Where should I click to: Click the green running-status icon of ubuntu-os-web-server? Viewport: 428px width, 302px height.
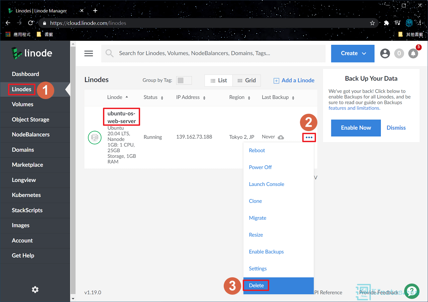[x=95, y=137]
